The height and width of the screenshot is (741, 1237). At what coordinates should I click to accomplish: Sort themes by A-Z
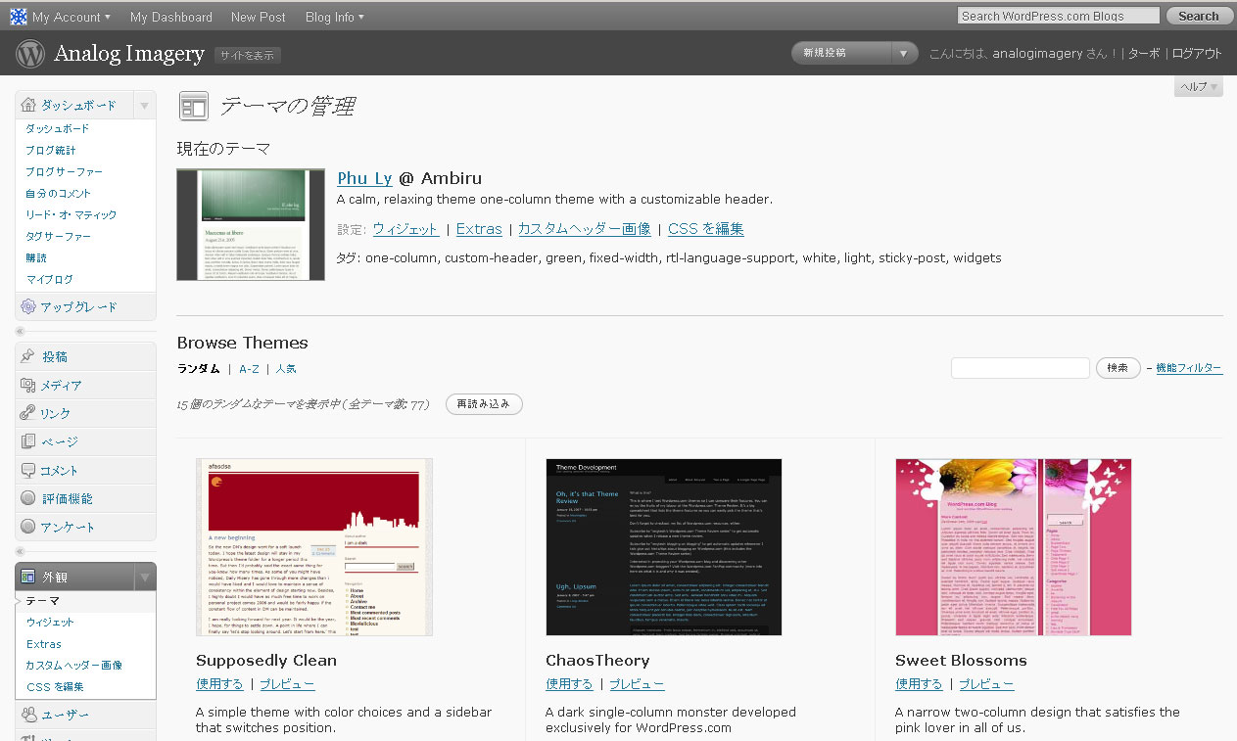point(249,369)
